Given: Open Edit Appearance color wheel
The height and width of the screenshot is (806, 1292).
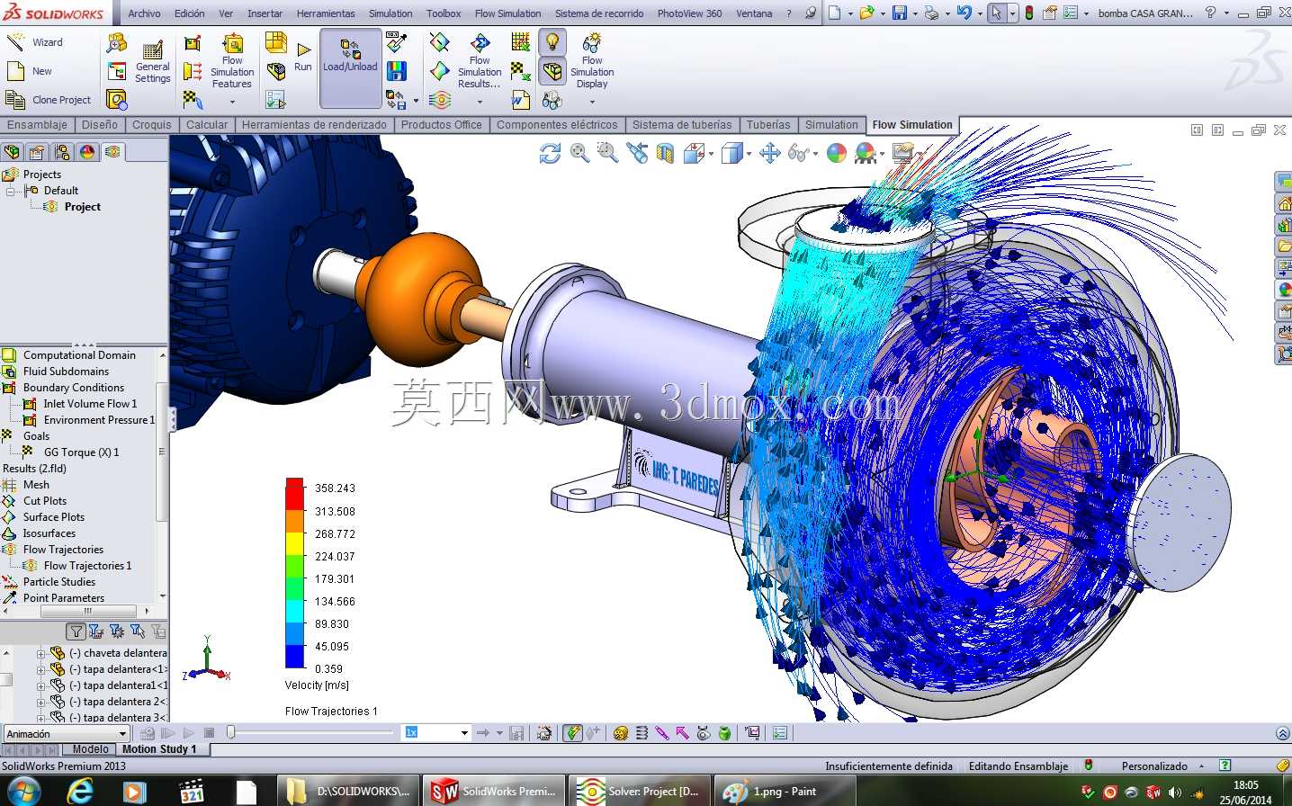Looking at the screenshot, I should (837, 154).
